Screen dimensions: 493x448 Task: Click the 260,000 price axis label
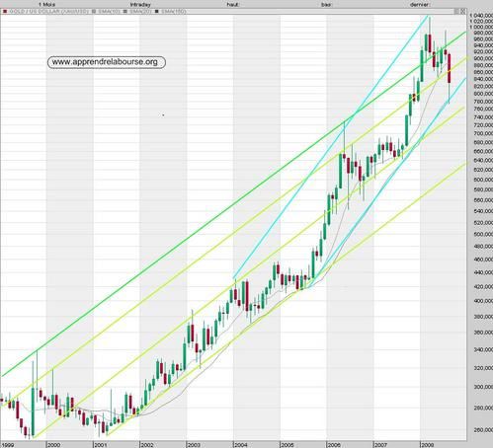coord(483,430)
